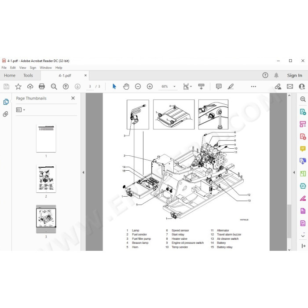Open the File menu

click(x=4, y=68)
